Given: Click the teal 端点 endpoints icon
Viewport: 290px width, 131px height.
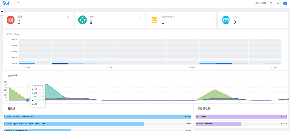Looking at the screenshot, I should [x=83, y=20].
